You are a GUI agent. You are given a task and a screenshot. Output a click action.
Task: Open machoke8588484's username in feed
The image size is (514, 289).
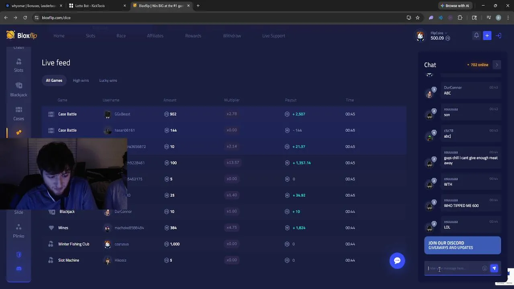129,228
